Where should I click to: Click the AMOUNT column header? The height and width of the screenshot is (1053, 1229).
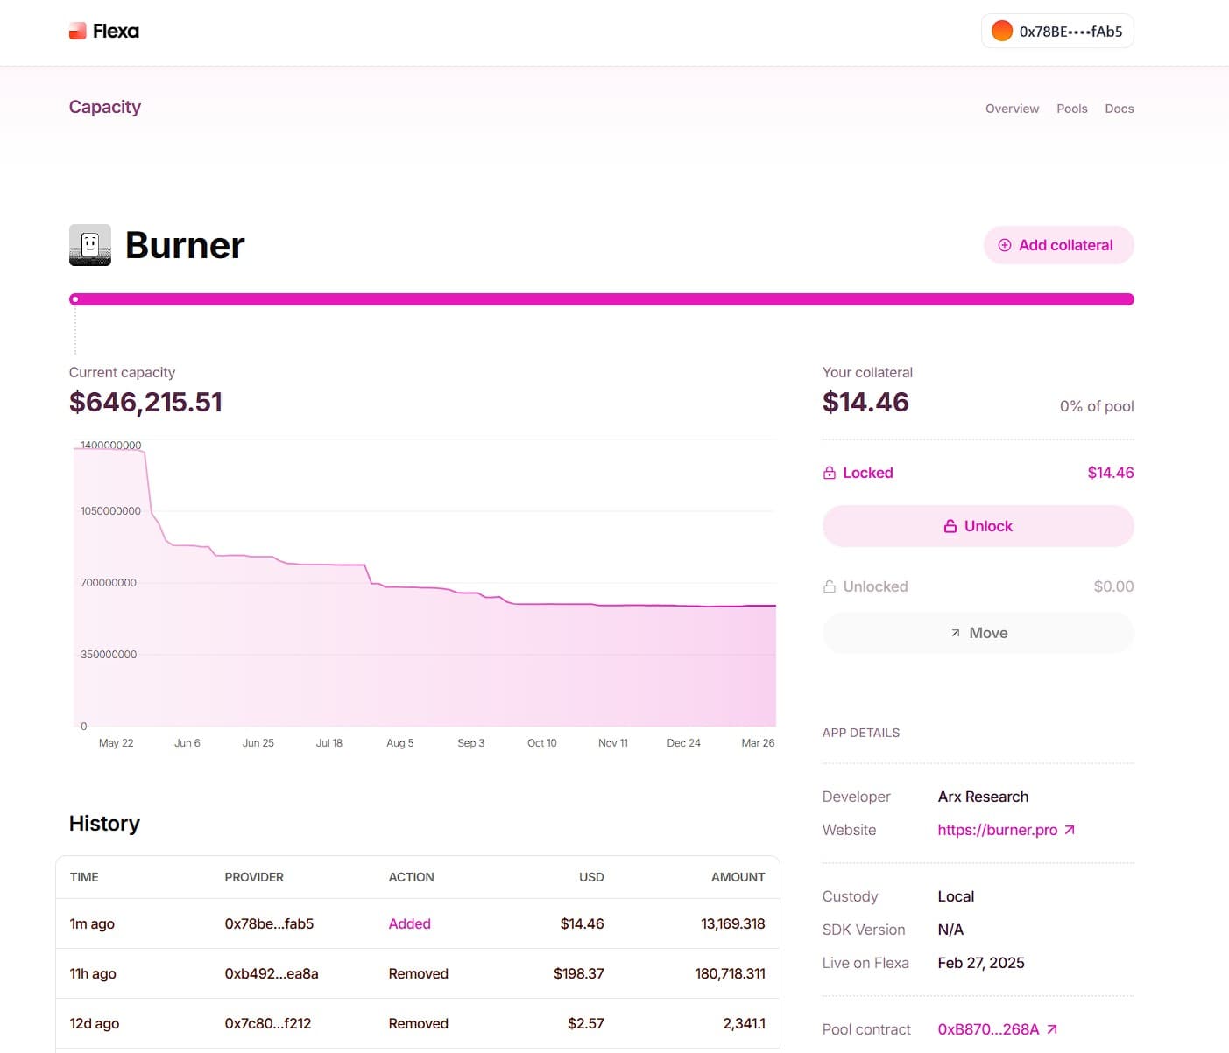point(738,877)
